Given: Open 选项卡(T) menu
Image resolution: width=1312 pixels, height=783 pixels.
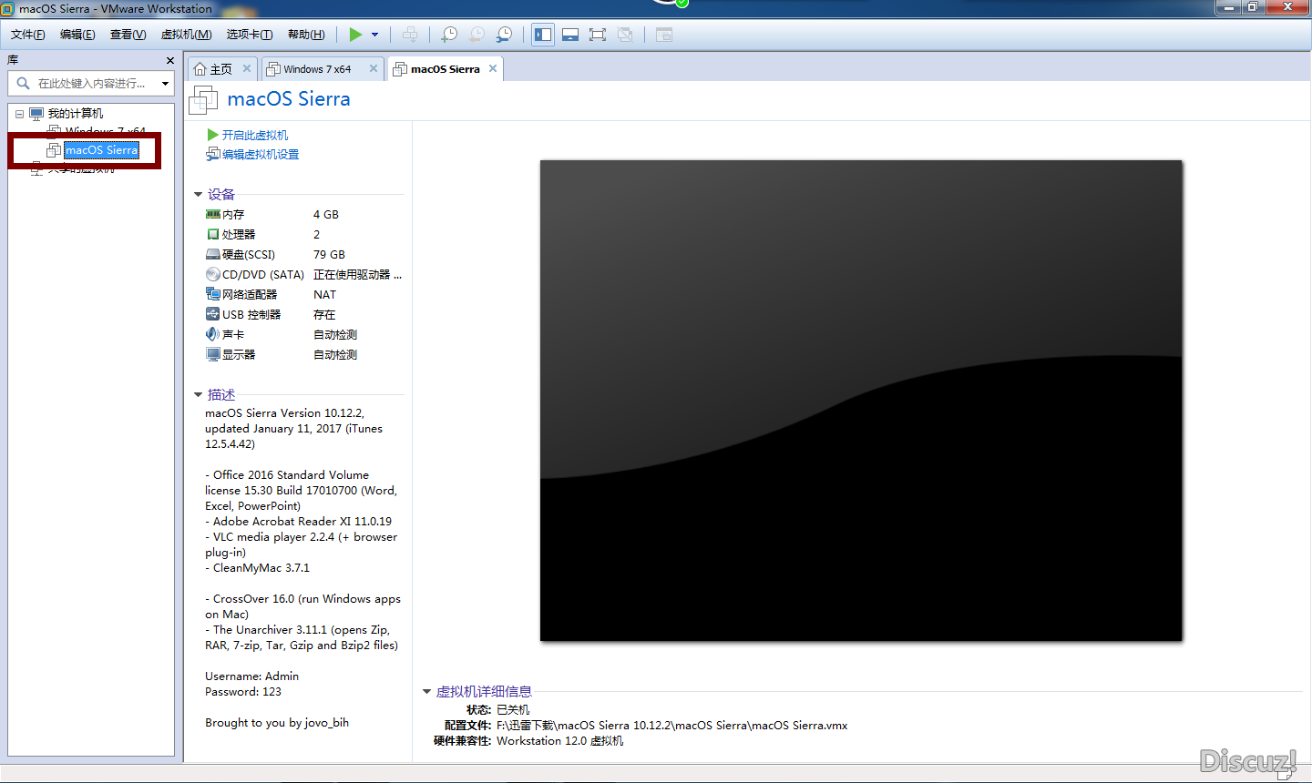Looking at the screenshot, I should 250,35.
